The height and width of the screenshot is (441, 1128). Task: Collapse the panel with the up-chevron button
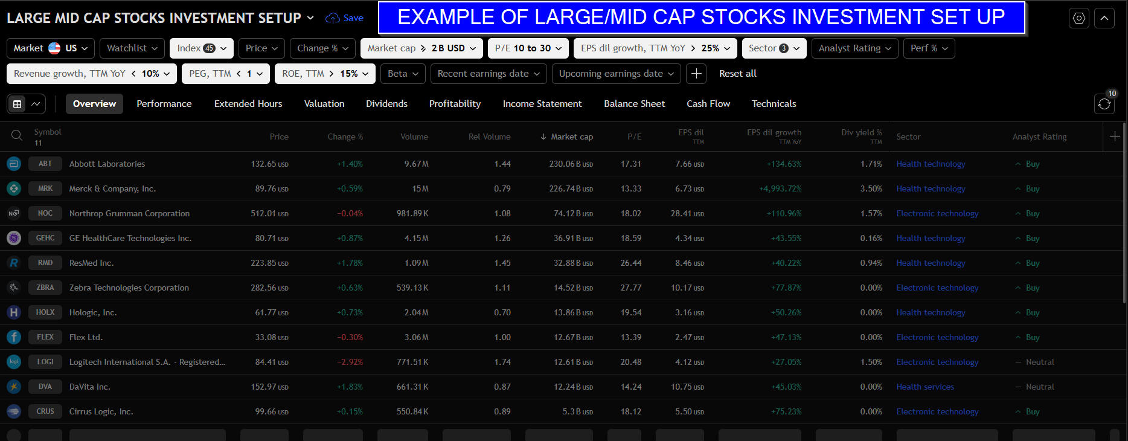1104,18
